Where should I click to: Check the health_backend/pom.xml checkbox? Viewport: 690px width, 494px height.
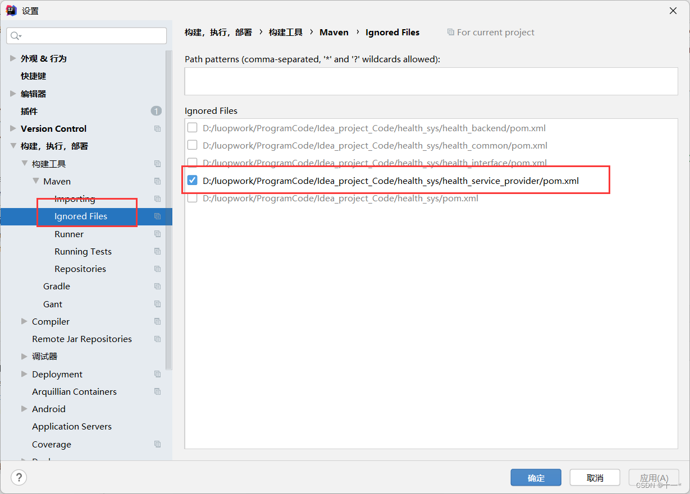(x=192, y=128)
